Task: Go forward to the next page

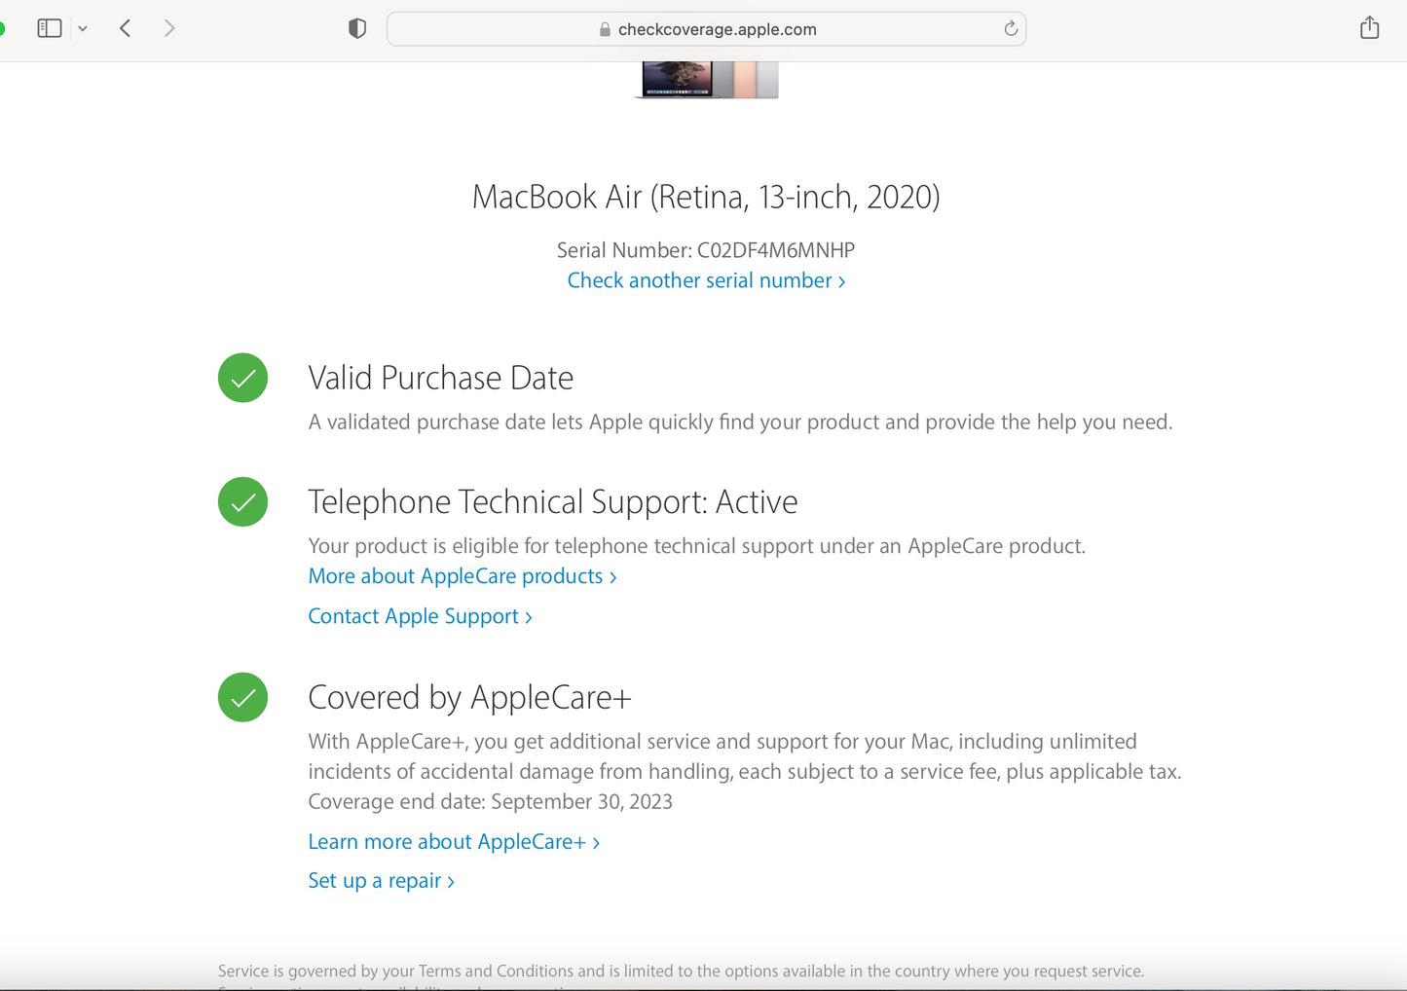Action: [x=169, y=28]
